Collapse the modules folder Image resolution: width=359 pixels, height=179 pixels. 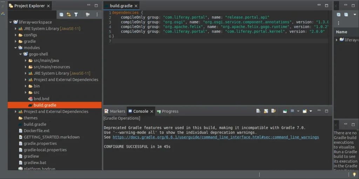click(x=15, y=48)
